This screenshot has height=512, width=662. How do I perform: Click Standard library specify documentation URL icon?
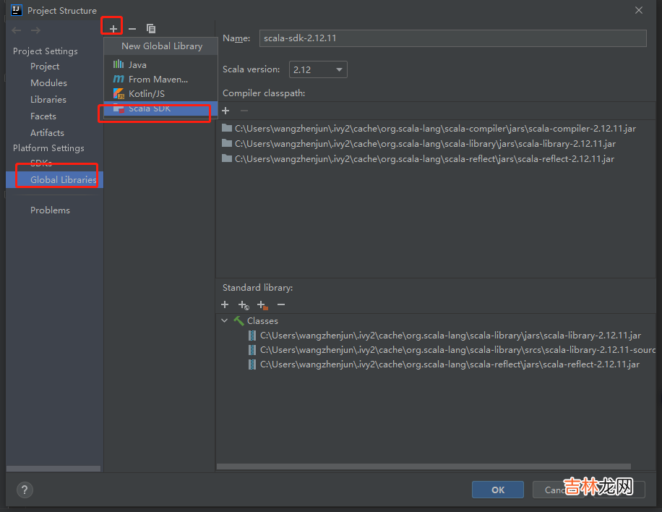tap(244, 305)
